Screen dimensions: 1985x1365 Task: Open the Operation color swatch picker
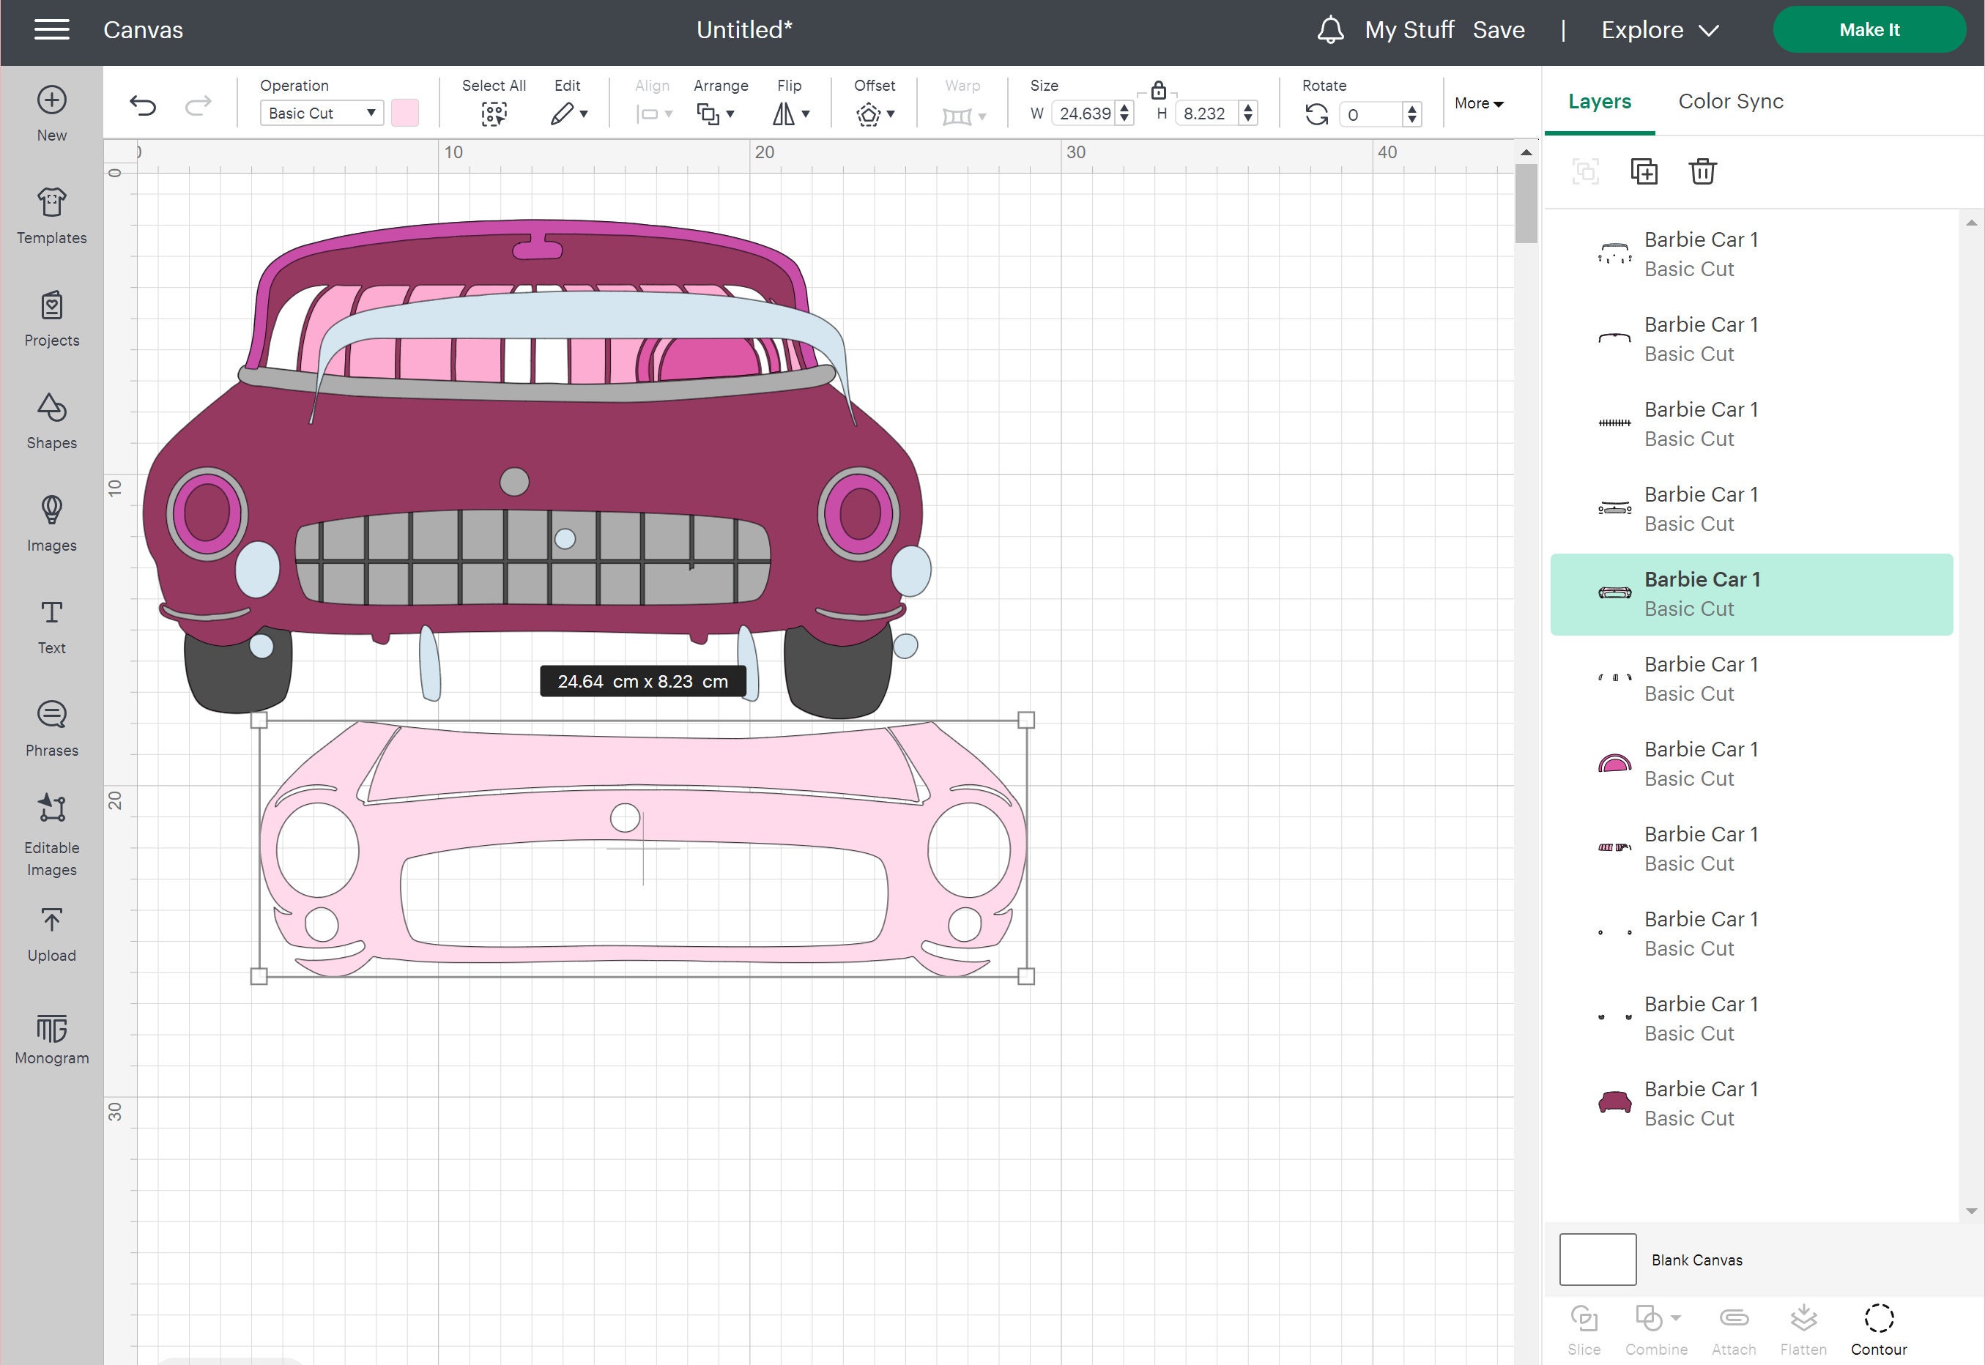click(x=404, y=112)
